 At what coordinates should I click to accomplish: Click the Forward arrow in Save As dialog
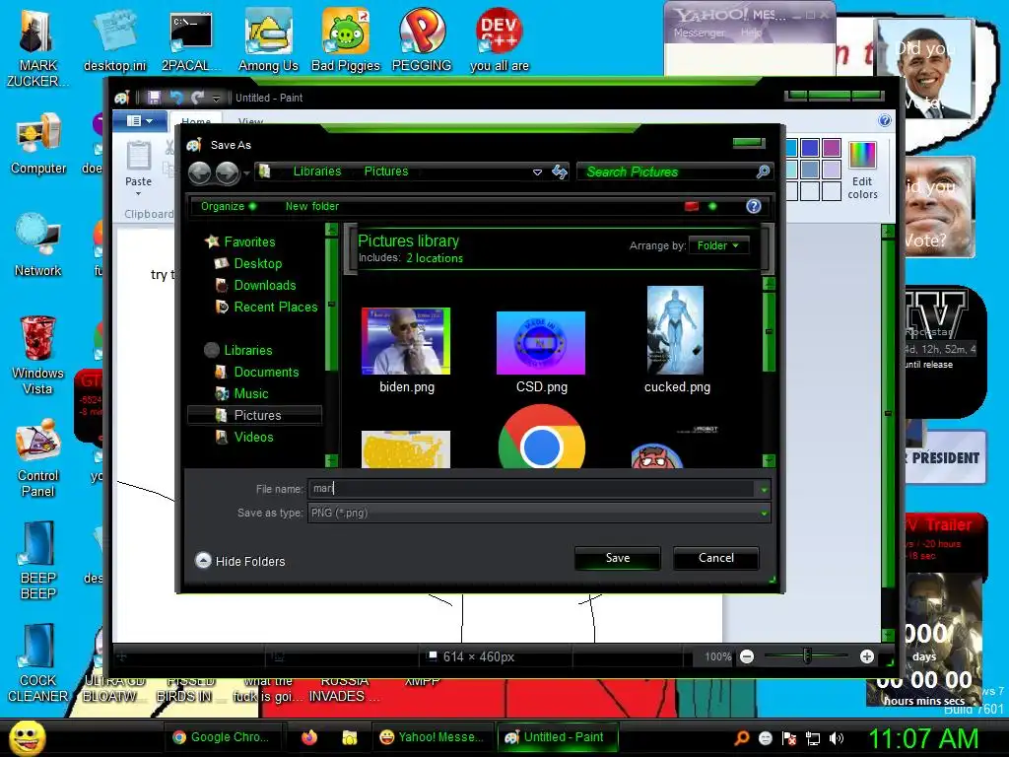point(228,172)
